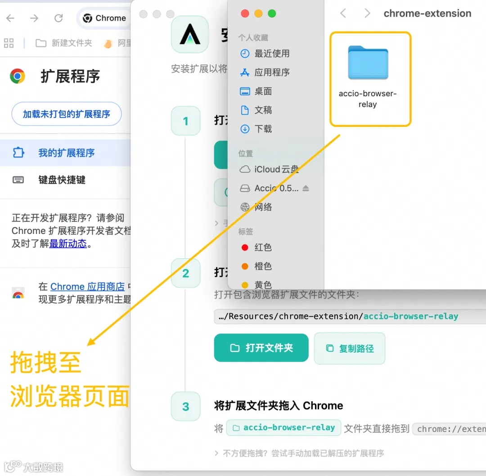Select 下载 in Finder sidebar
Image resolution: width=486 pixels, height=476 pixels.
(x=256, y=129)
